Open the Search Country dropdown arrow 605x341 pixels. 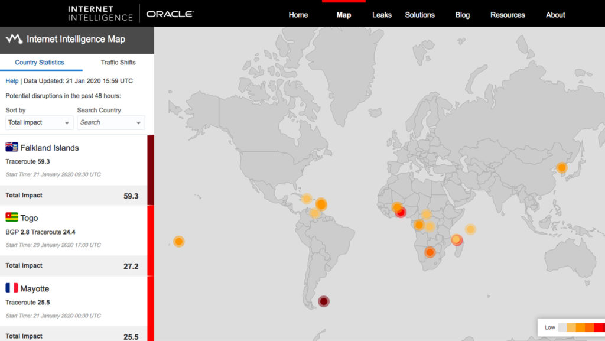coord(138,123)
